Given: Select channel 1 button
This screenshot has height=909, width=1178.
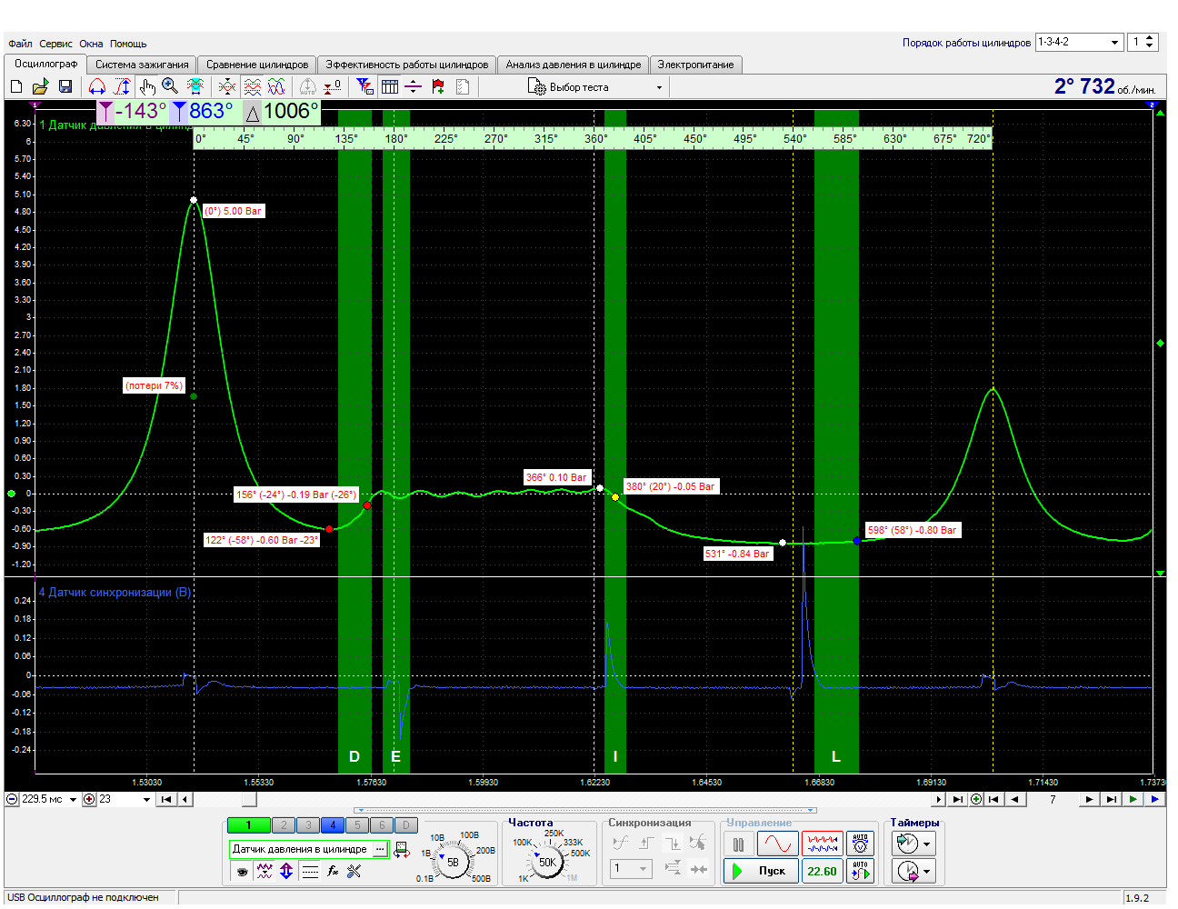Looking at the screenshot, I should coord(249,825).
